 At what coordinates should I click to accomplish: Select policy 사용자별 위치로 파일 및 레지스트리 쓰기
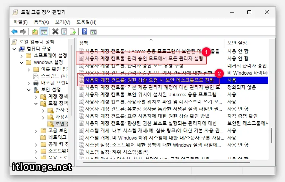(x=154, y=102)
